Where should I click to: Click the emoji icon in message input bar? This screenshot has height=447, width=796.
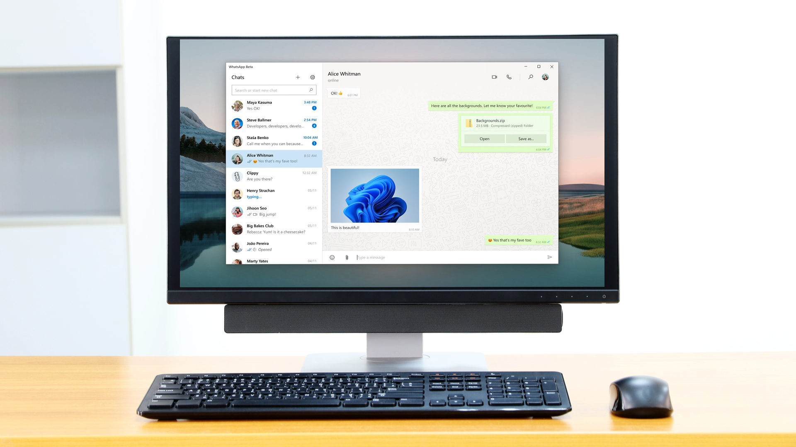[332, 257]
